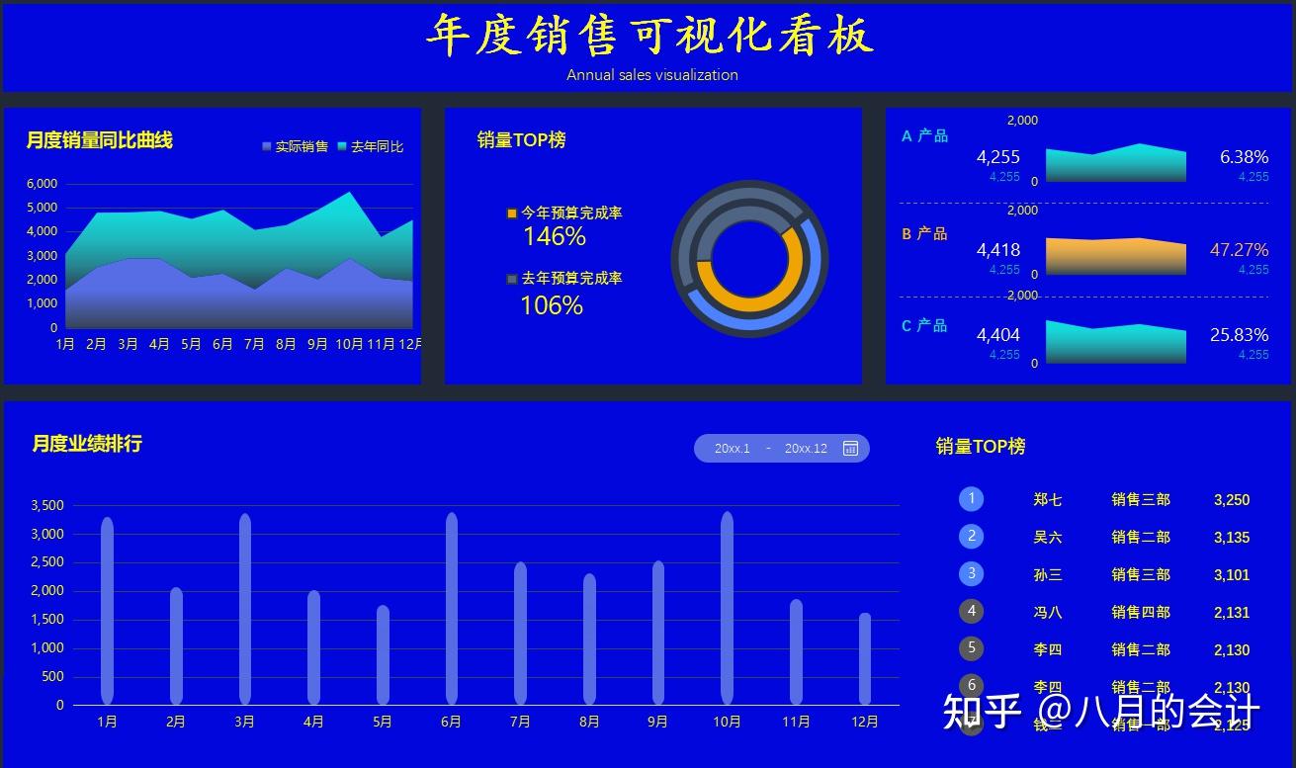Select the 去年同比 legend swatch
The image size is (1296, 768).
[x=342, y=147]
